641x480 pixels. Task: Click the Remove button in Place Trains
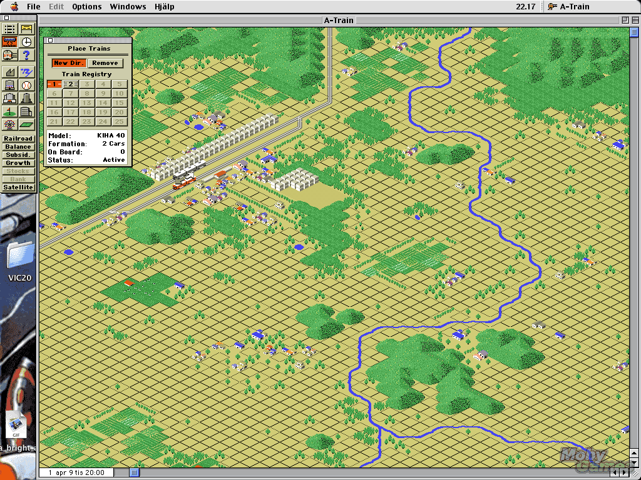click(x=105, y=63)
